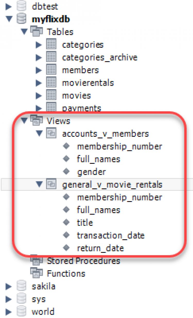Image resolution: width=193 pixels, height=318 pixels.
Task: Click the sakila database icon
Action: [21, 286]
